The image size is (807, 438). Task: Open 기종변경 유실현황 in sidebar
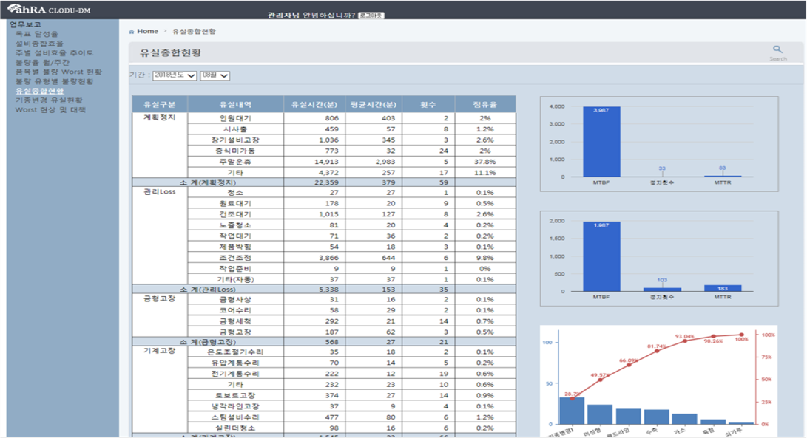click(x=48, y=100)
